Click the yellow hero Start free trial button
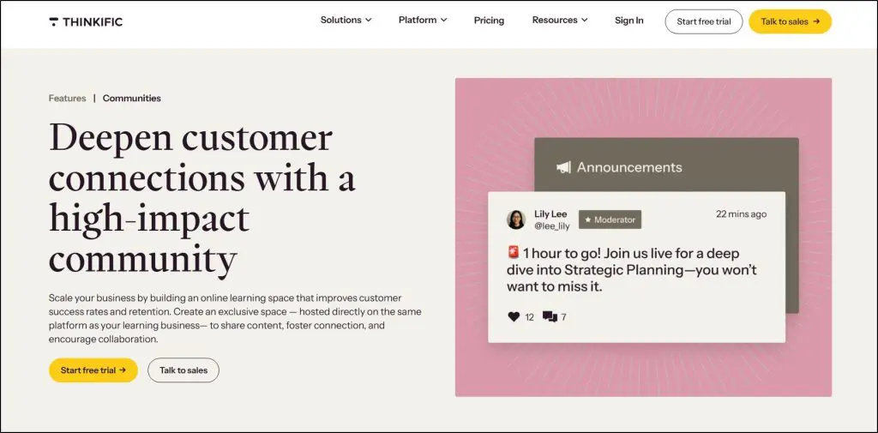 click(93, 370)
